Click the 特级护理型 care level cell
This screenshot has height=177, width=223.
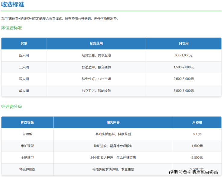(x=27, y=169)
